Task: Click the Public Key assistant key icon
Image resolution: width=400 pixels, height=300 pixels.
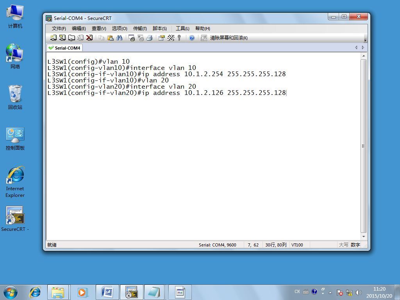Action: 179,38
